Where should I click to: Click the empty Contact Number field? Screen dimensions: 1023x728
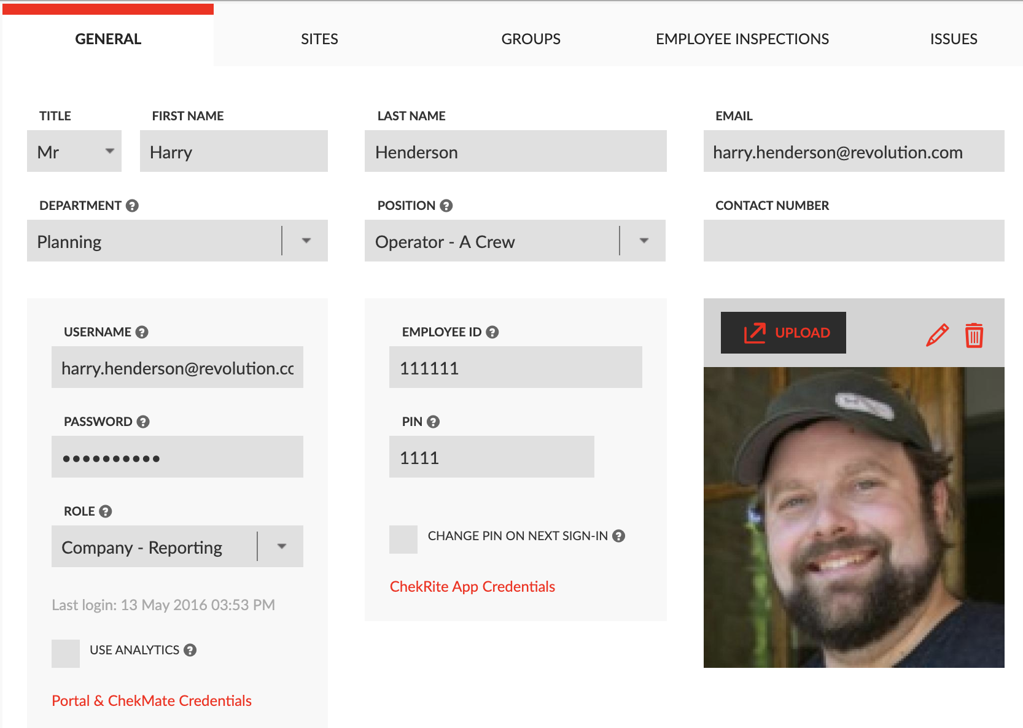tap(854, 241)
